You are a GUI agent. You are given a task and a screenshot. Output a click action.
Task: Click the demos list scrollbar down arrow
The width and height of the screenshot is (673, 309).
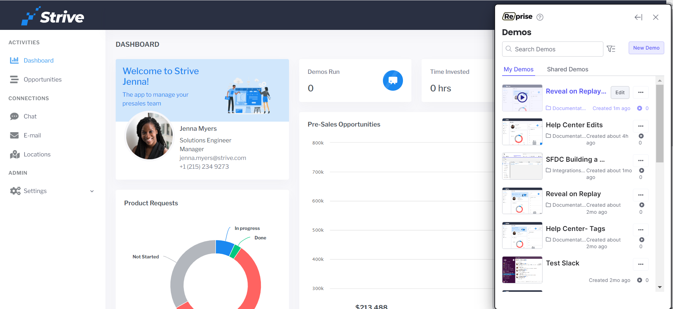pos(660,287)
